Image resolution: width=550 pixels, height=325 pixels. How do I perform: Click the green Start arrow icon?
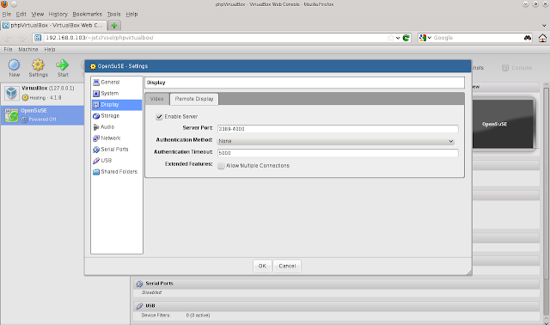(x=63, y=64)
